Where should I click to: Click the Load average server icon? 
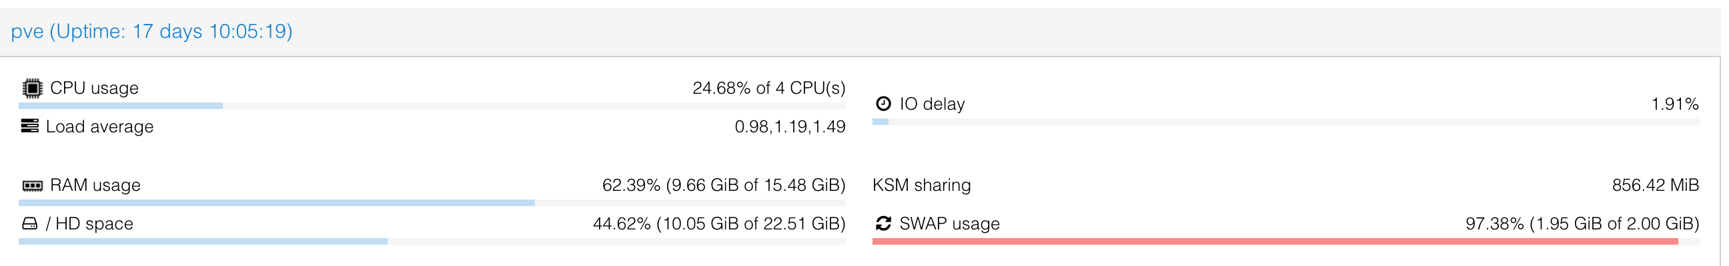pyautogui.click(x=29, y=126)
